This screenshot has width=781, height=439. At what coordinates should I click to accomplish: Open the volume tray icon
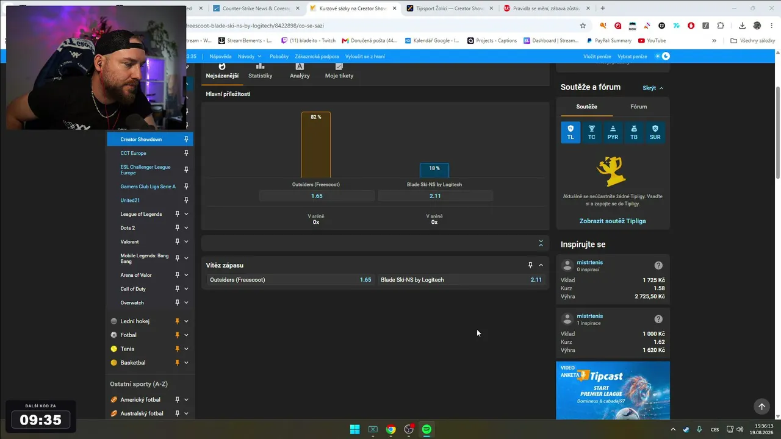pos(740,429)
